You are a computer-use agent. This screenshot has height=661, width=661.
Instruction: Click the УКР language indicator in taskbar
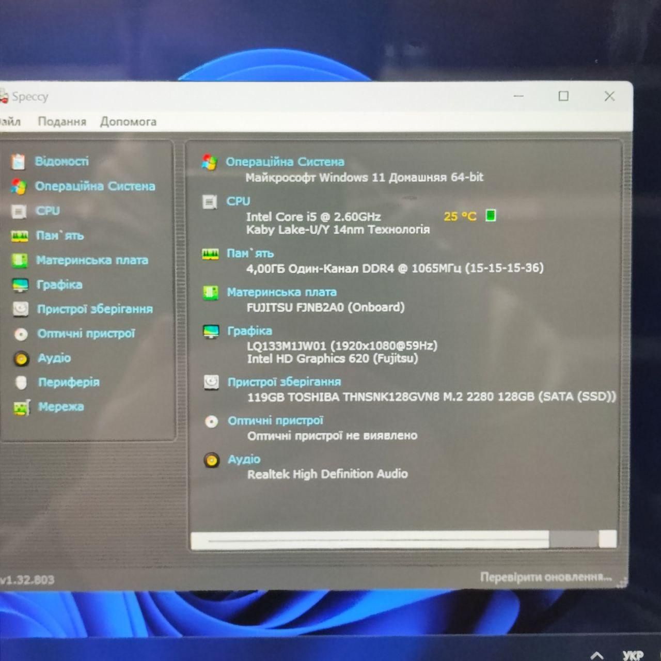(x=633, y=655)
